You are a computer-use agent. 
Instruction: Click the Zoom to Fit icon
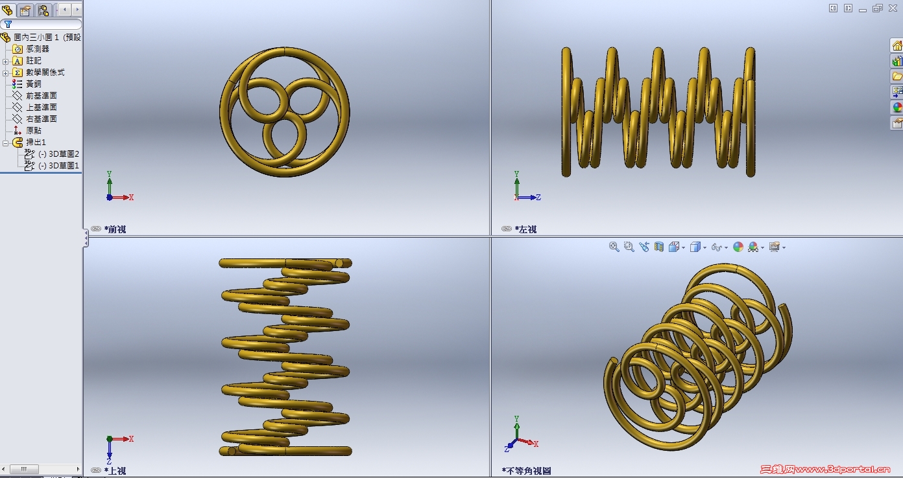(614, 247)
